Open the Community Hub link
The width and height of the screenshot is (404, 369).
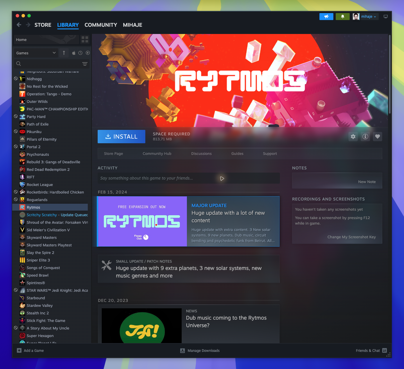tap(157, 153)
